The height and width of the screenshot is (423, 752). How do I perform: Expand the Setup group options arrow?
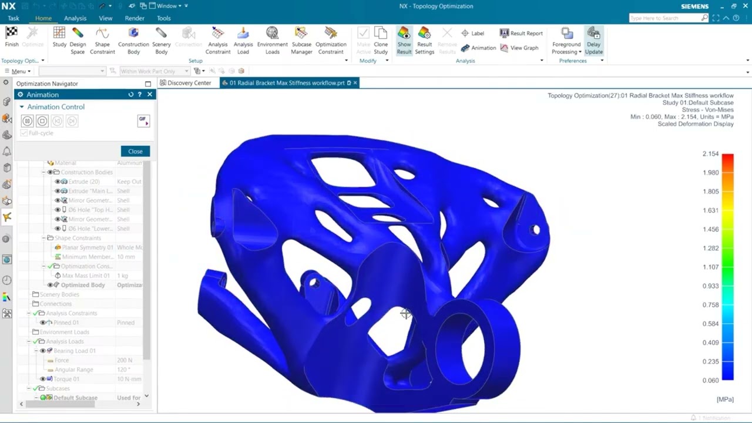[346, 61]
